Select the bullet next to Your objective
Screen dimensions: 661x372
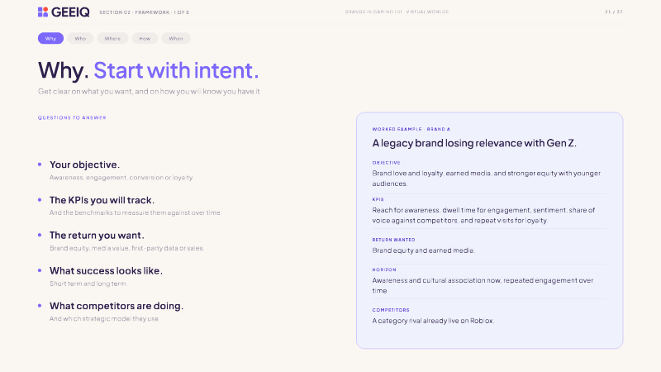point(40,165)
